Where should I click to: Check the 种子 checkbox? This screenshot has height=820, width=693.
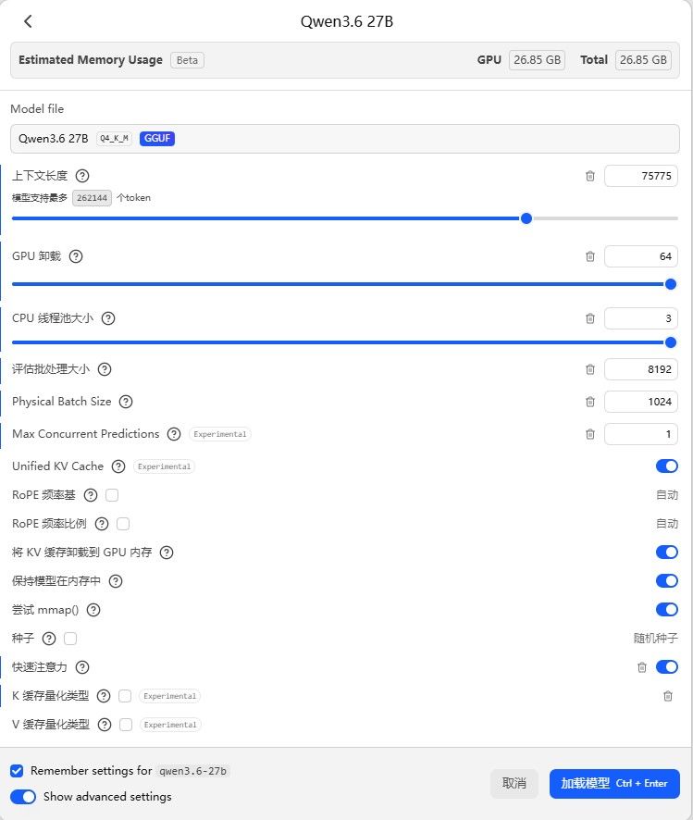coord(70,639)
